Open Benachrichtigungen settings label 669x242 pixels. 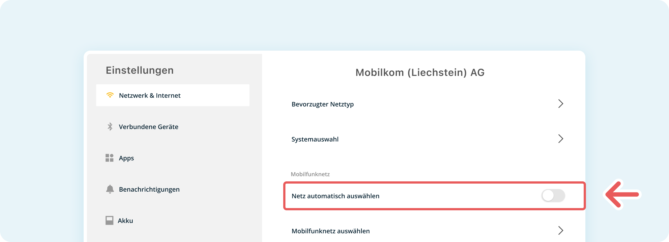point(149,189)
